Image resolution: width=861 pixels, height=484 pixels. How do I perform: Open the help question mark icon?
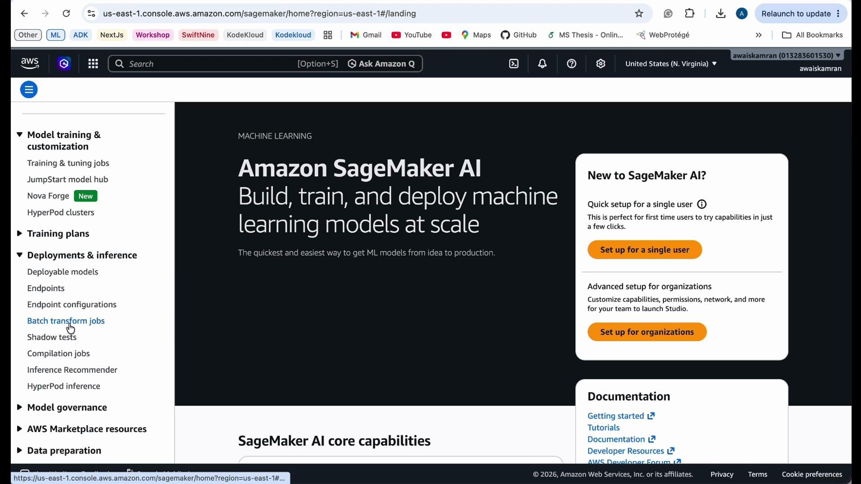coord(572,64)
